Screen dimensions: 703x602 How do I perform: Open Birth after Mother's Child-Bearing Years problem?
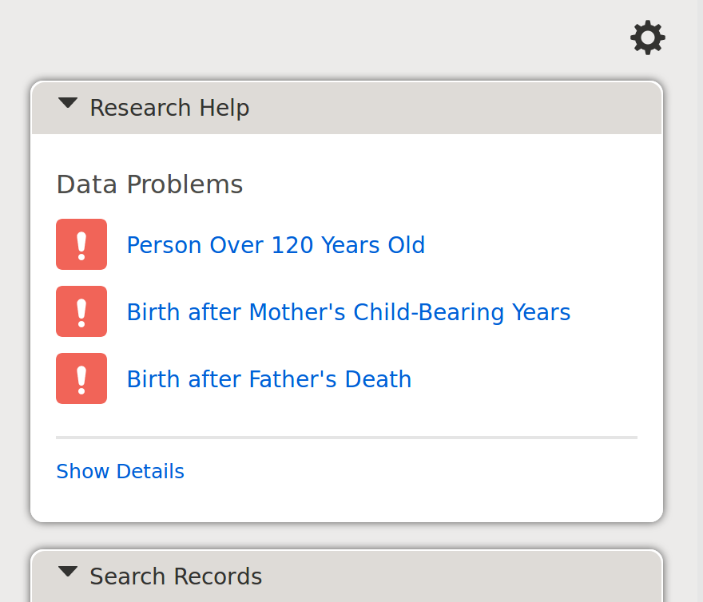click(x=348, y=312)
